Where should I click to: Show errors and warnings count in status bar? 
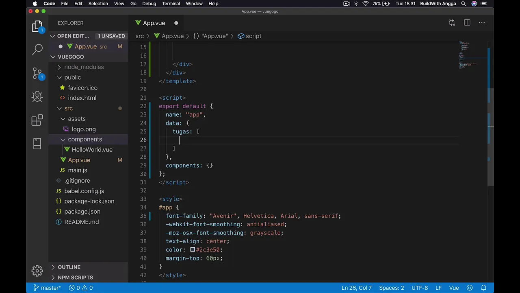pos(80,288)
